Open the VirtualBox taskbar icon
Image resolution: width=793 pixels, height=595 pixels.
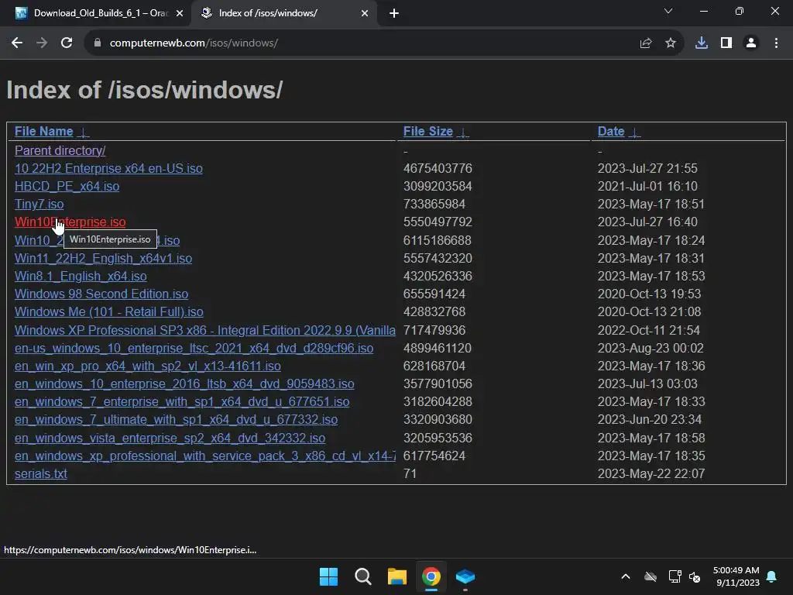(465, 576)
